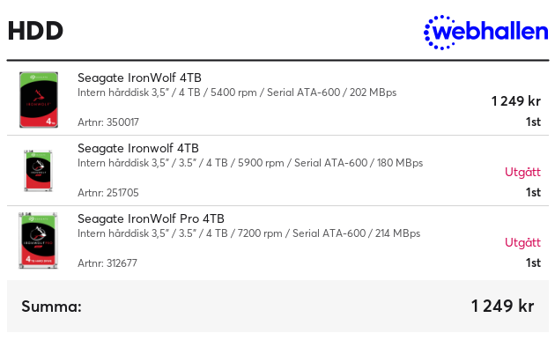Click the Summa label
Screen dimensions: 555x340
point(51,306)
